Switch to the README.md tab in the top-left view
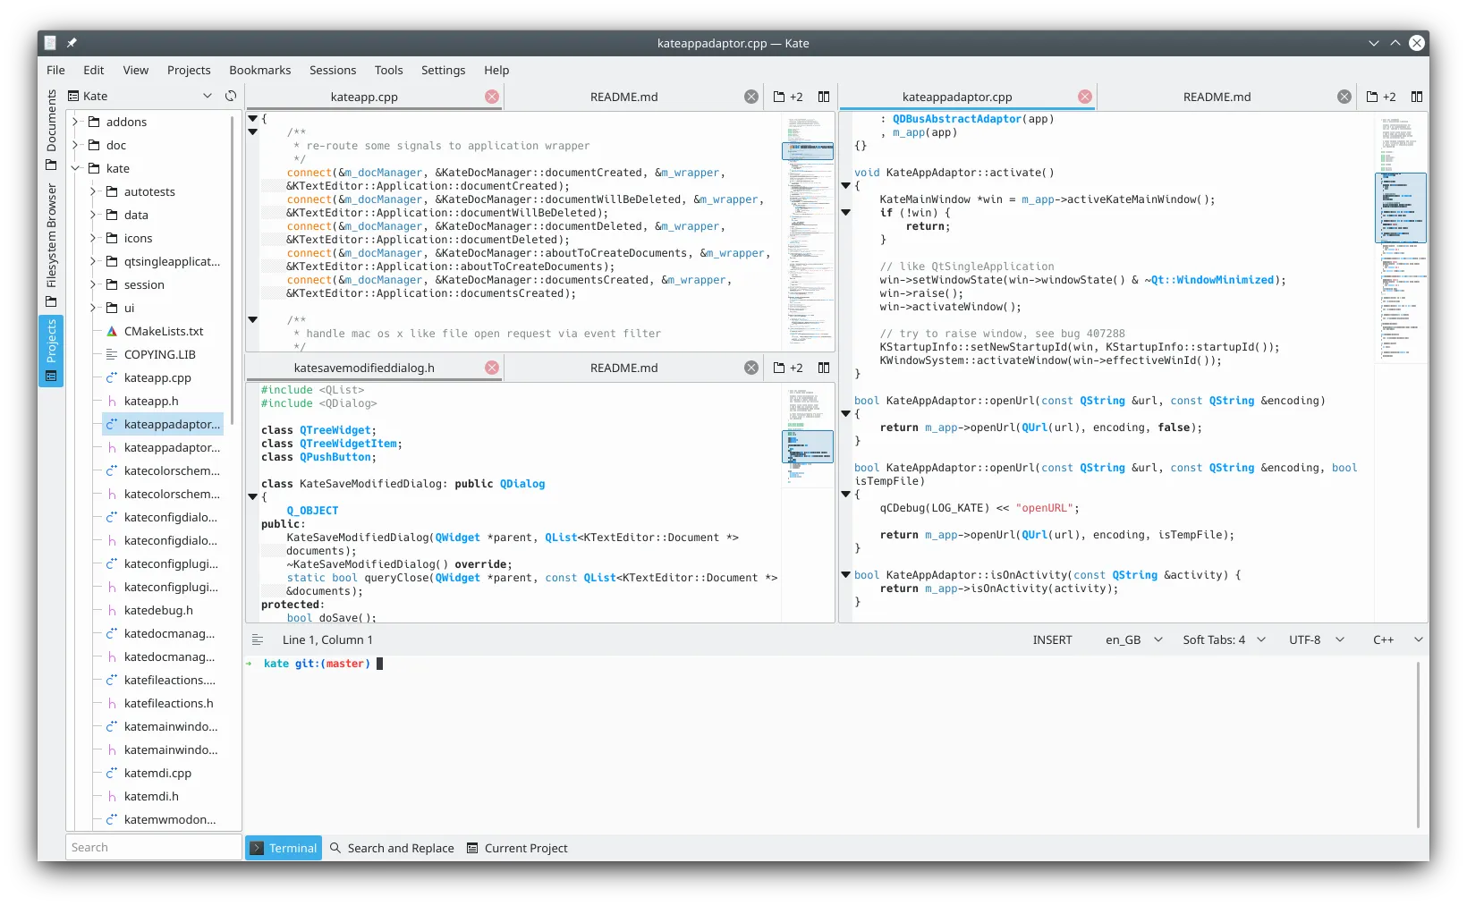This screenshot has height=906, width=1467. click(x=623, y=96)
